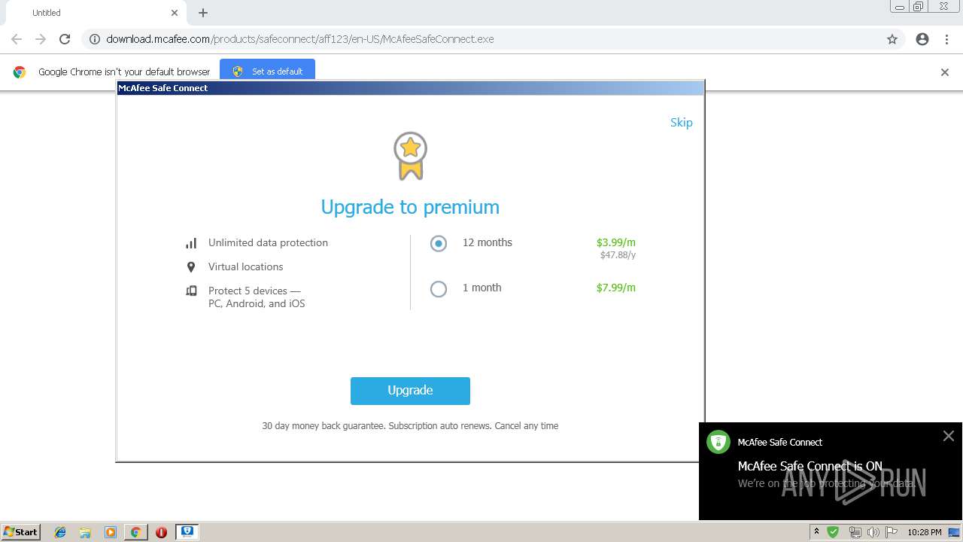Viewport: 963px width, 542px height.
Task: Click McAfee green shield tray icon
Action: pyautogui.click(x=833, y=531)
